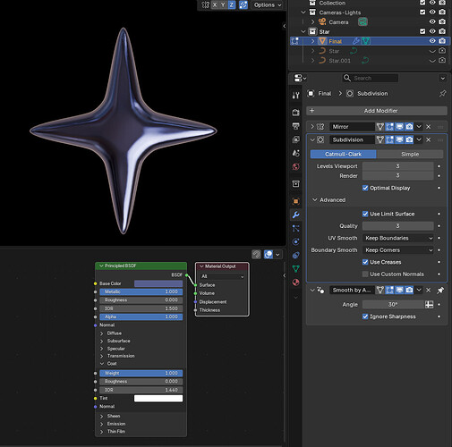The height and width of the screenshot is (447, 452).
Task: Click modifier wrench icon on Final row
Action: pyautogui.click(x=355, y=41)
